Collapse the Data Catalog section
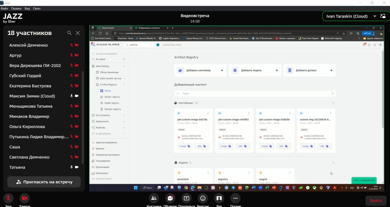Image resolution: width=390 pixels, height=207 pixels. [124, 66]
